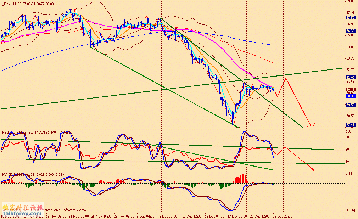Select the 82.00 horizontal level price tag
This screenshot has width=358, height=219.
coord(350,77)
